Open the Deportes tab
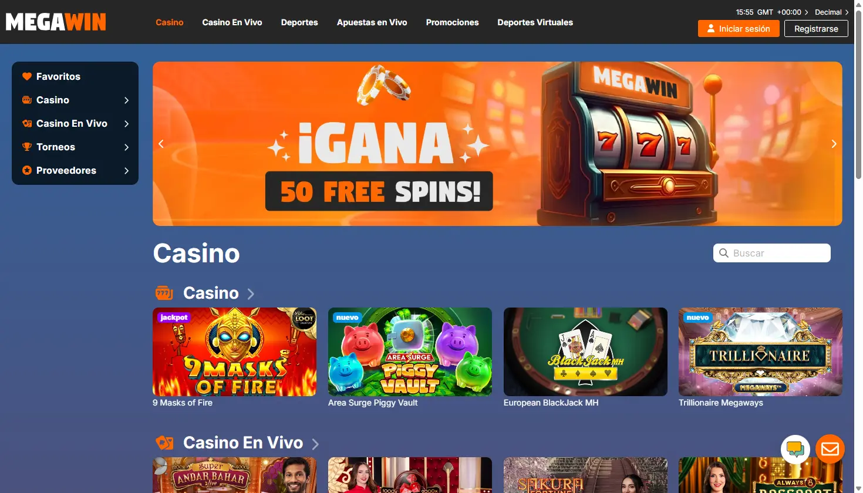 [x=299, y=22]
